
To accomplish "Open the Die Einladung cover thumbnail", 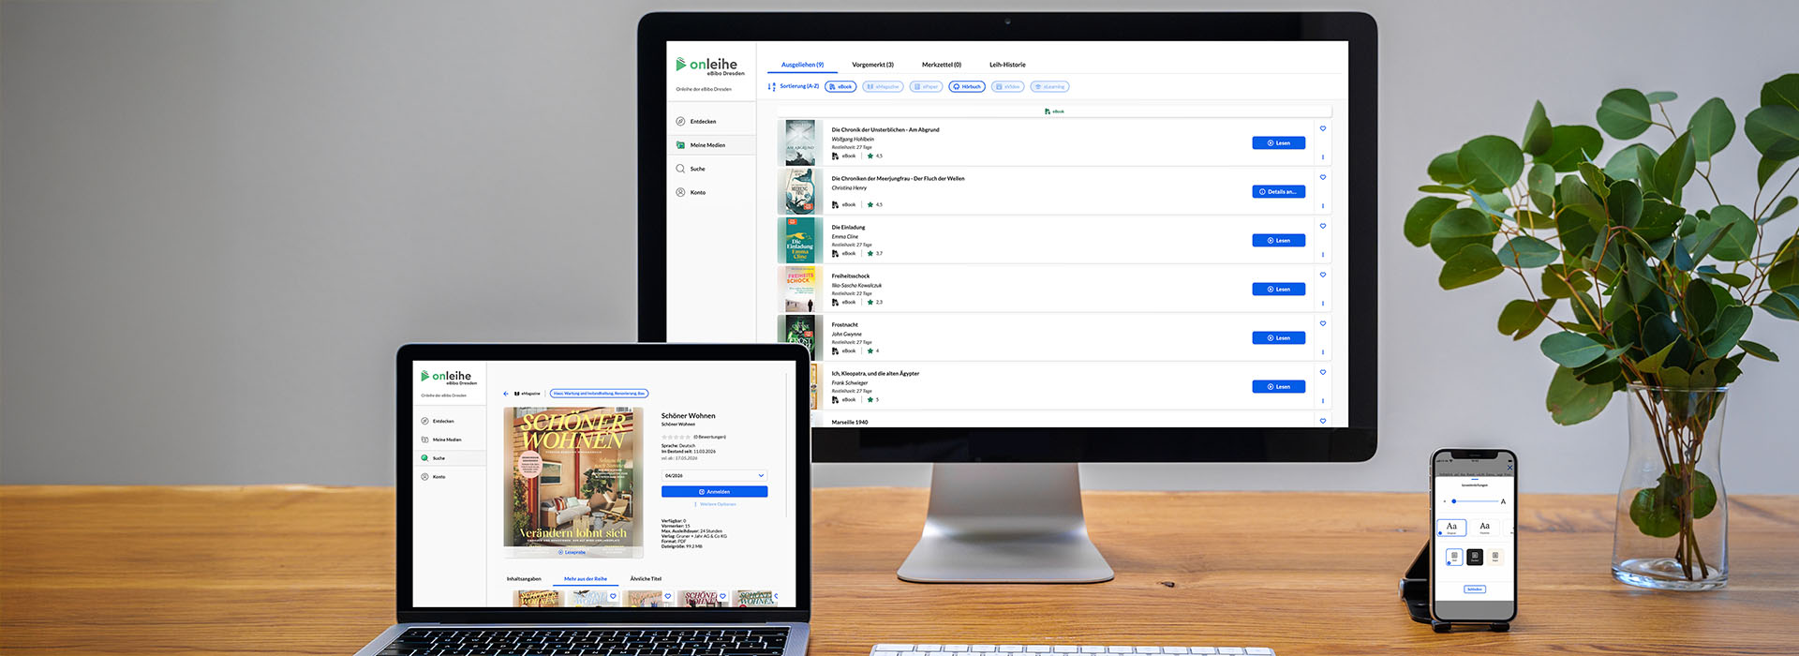I will pyautogui.click(x=799, y=240).
